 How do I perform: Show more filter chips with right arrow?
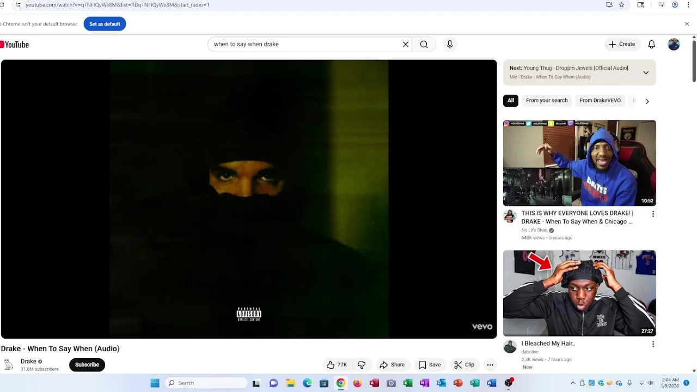[647, 101]
